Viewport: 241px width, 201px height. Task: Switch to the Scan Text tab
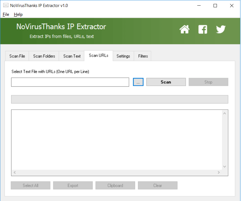point(72,56)
